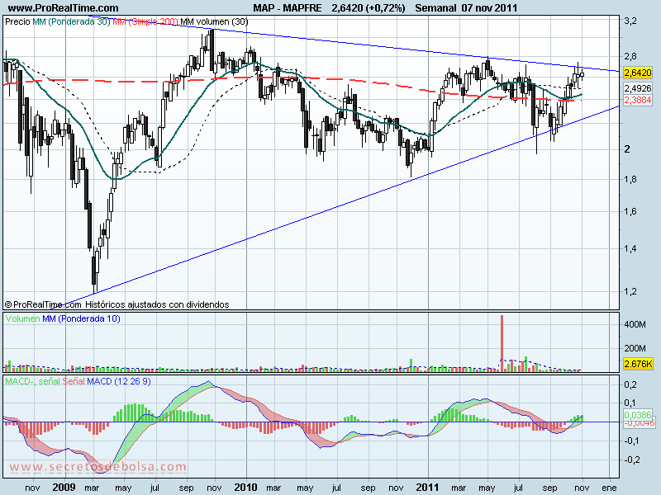
Task: Click the © ProRealTime.com copyright text
Action: [43, 304]
